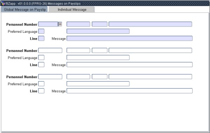Click the second Line number field
This screenshot has height=133, width=210.
coord(41,65)
